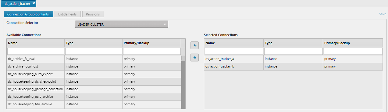This screenshot has height=112, width=388.
Task: Switch to the Revisions tab
Action: pyautogui.click(x=93, y=14)
